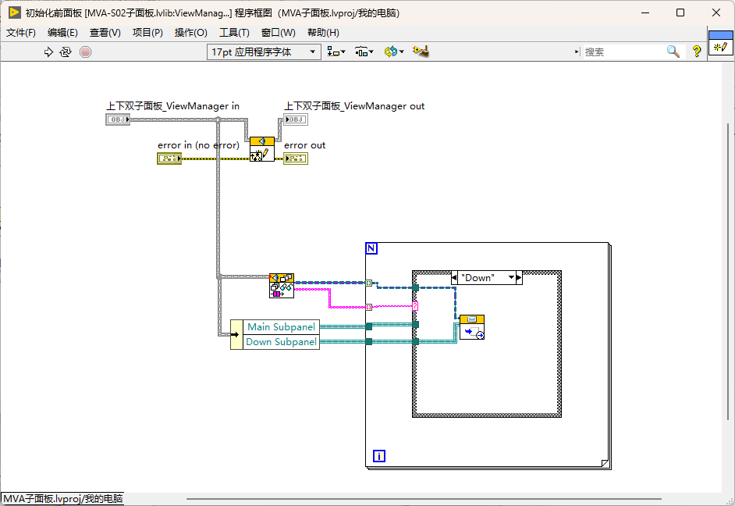Open the 窗口(W) menu
Image resolution: width=735 pixels, height=506 pixels.
(279, 32)
